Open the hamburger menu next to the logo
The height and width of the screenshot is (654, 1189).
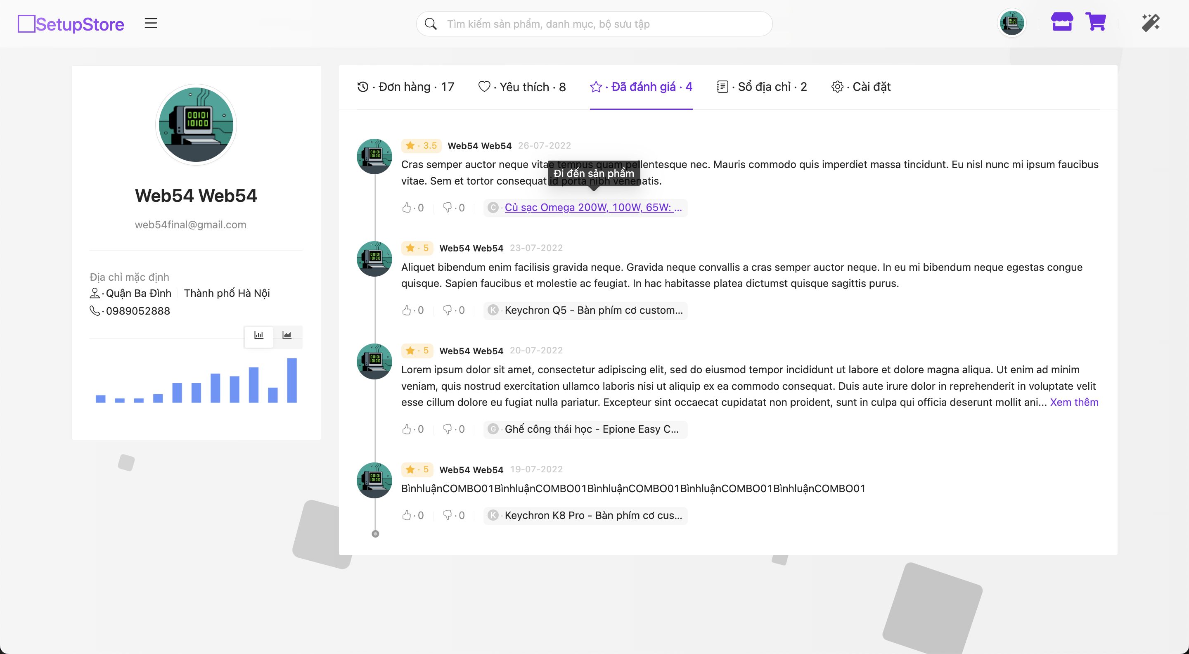150,23
